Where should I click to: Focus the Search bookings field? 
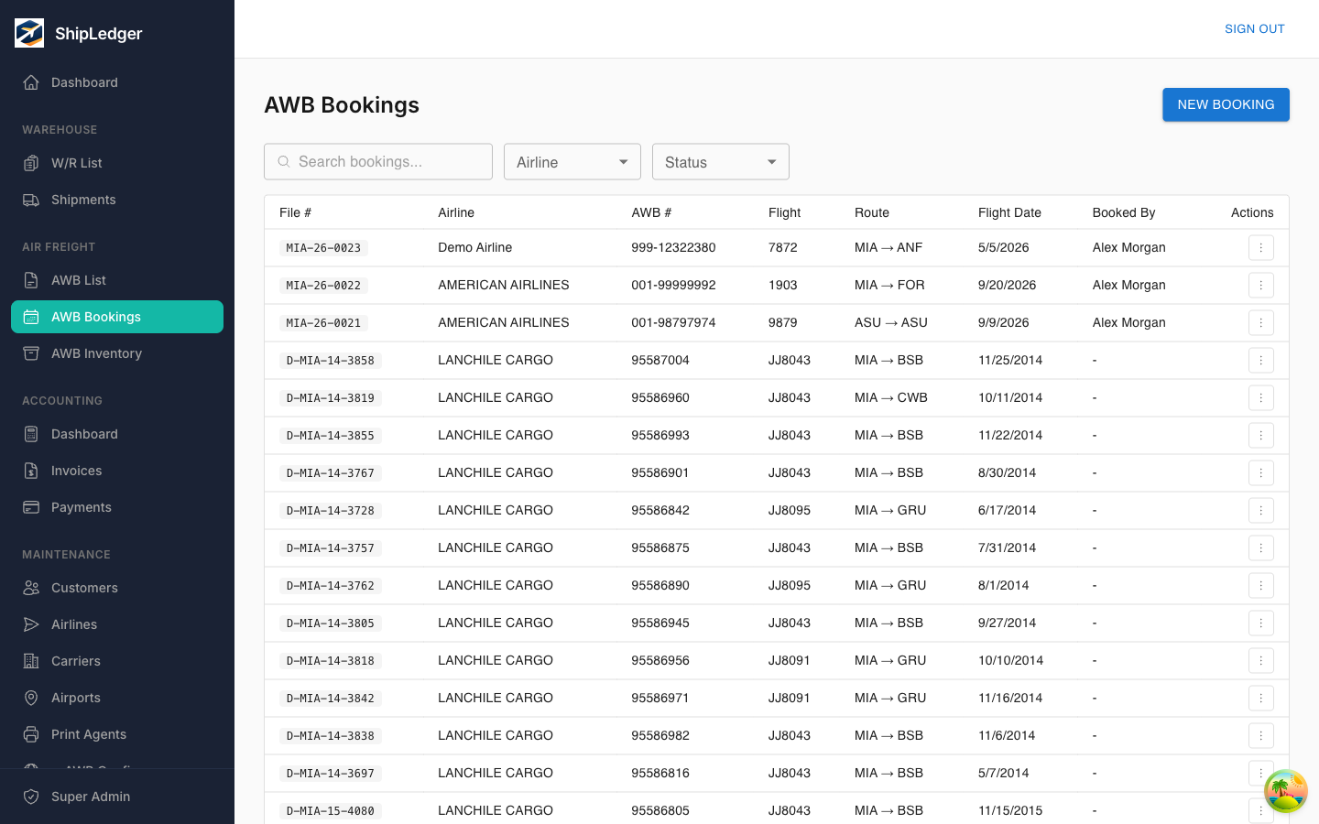378,162
